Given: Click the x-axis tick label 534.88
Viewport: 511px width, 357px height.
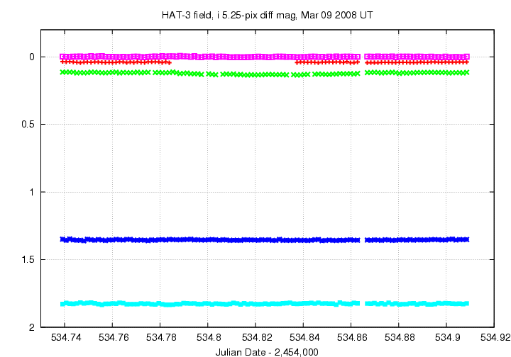Looking at the screenshot, I should pos(400,337).
